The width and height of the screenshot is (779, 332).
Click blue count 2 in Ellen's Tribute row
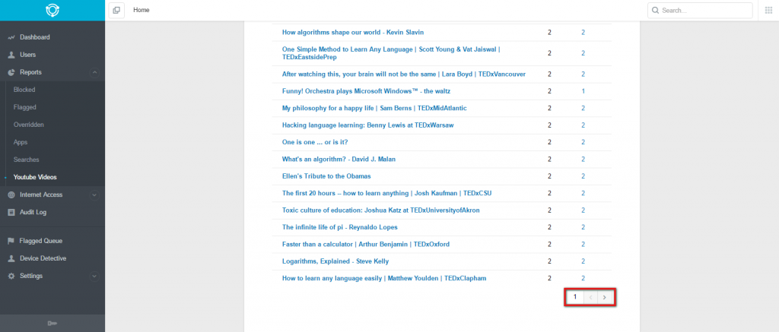(583, 176)
